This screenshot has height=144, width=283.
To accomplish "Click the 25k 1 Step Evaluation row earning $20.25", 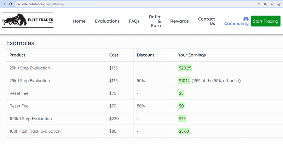I will (145, 68).
